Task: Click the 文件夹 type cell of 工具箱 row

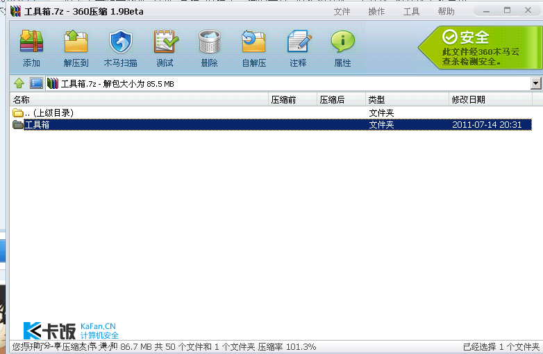Action: click(381, 124)
